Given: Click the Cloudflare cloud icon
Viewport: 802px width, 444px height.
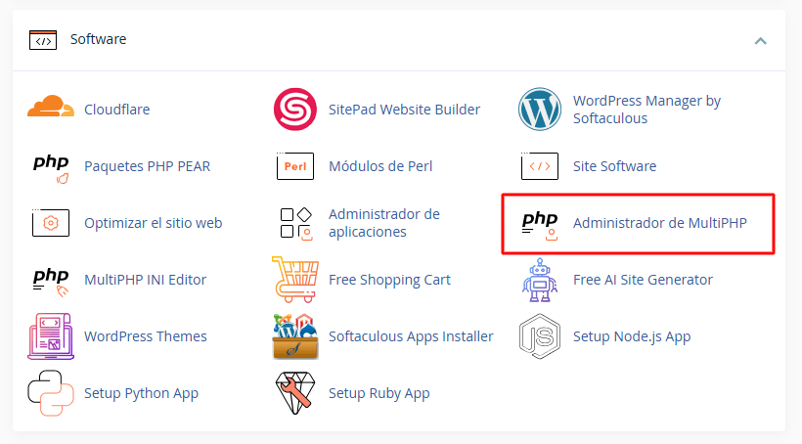Looking at the screenshot, I should click(x=51, y=109).
